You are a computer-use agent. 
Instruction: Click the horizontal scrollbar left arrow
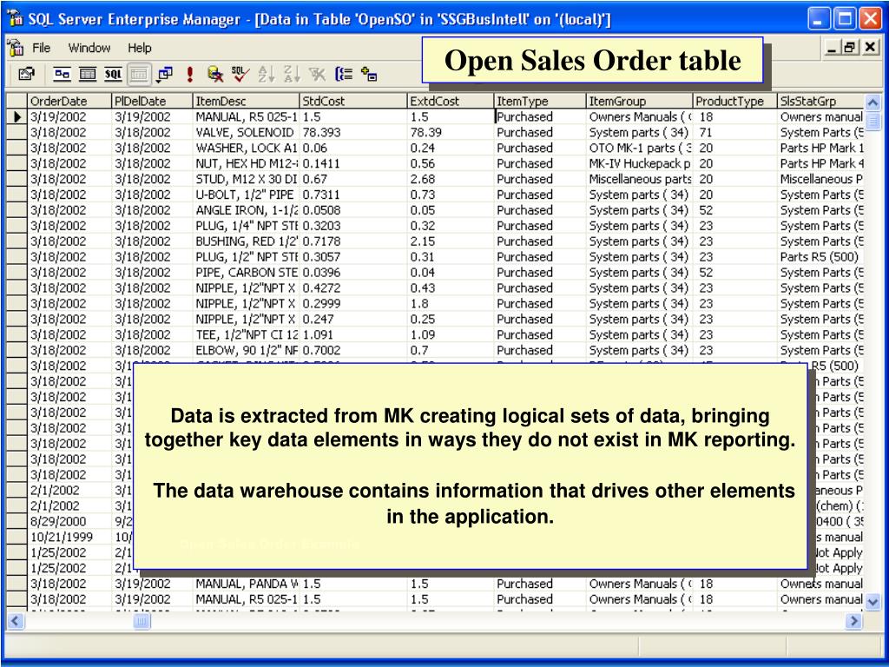click(x=15, y=620)
